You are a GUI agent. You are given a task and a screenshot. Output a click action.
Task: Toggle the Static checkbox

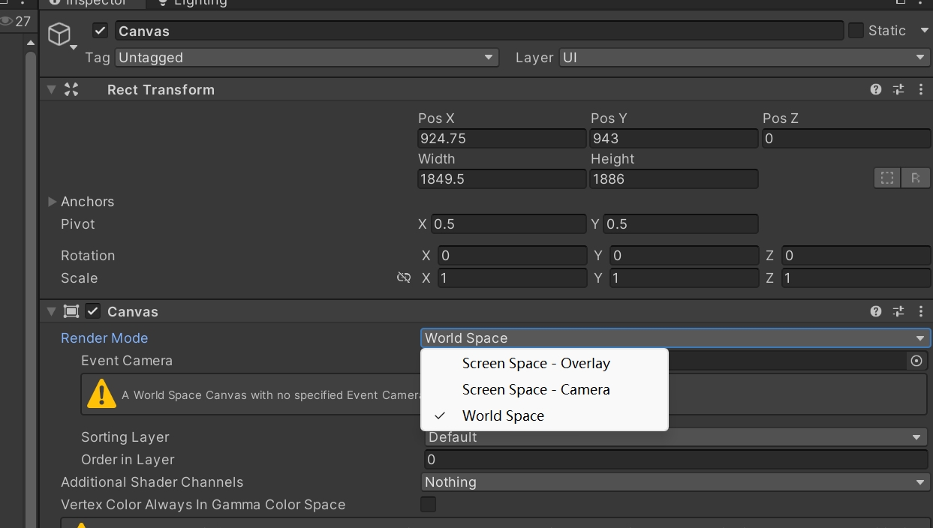pos(856,31)
